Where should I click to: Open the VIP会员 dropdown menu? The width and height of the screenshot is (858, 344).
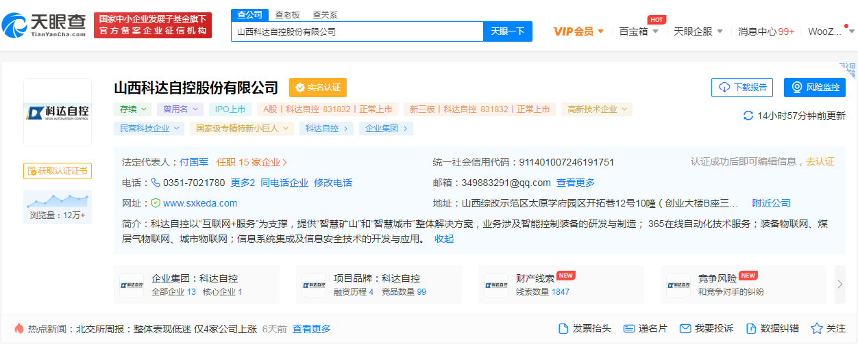coord(578,31)
